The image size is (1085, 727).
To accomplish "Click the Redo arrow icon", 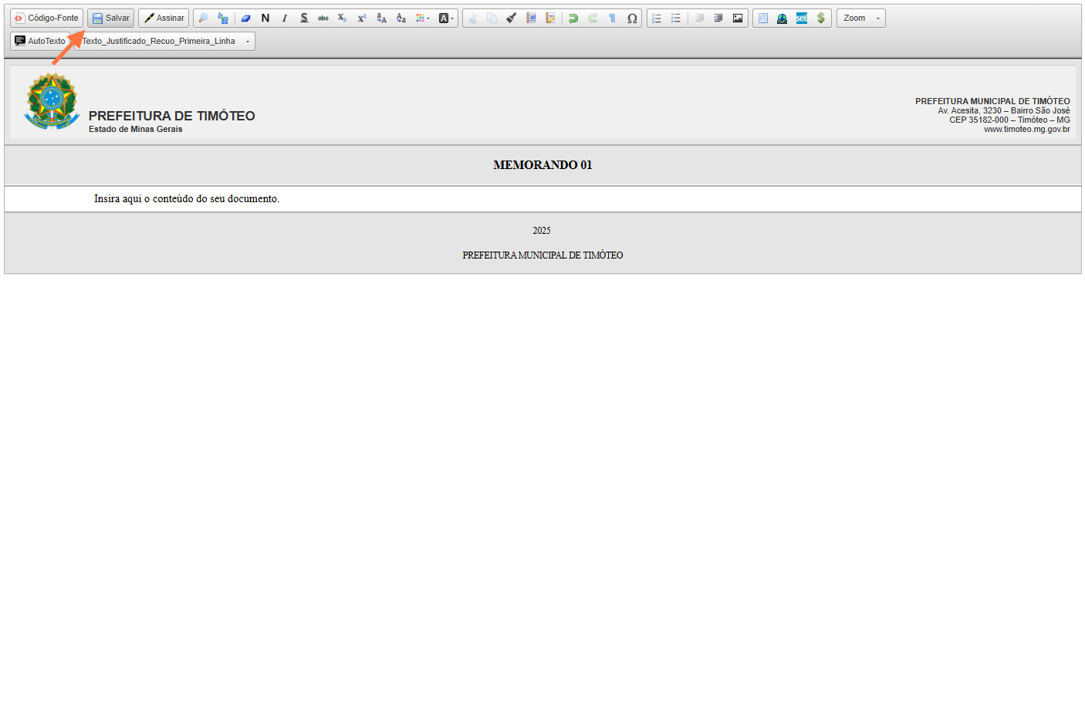I will coord(593,18).
